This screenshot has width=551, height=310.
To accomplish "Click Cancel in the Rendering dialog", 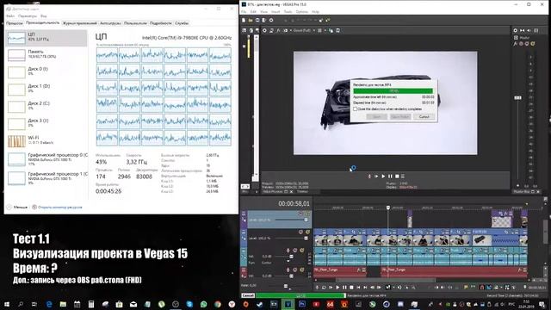I will click(x=424, y=117).
